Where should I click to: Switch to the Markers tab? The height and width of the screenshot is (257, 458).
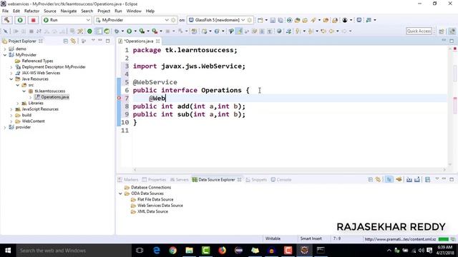pos(128,180)
